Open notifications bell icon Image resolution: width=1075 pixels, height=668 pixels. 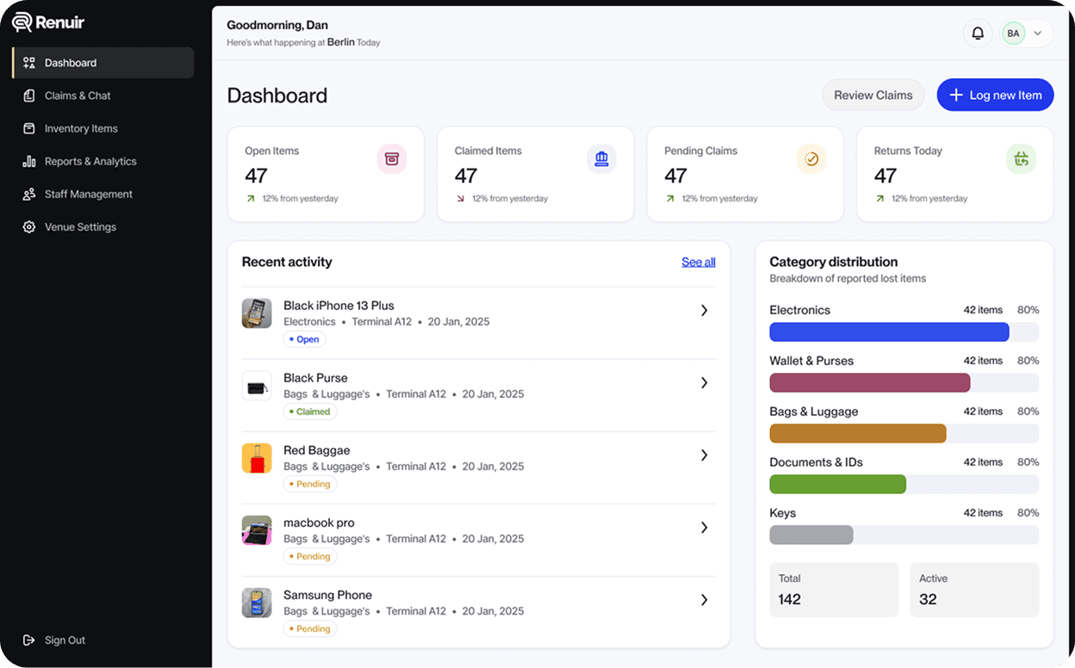click(x=978, y=34)
